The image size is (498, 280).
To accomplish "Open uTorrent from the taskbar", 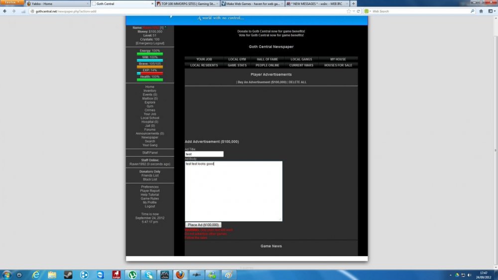I will click(132, 275).
